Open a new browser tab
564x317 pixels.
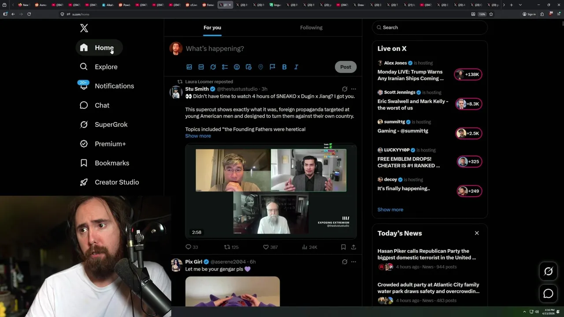coord(511,5)
